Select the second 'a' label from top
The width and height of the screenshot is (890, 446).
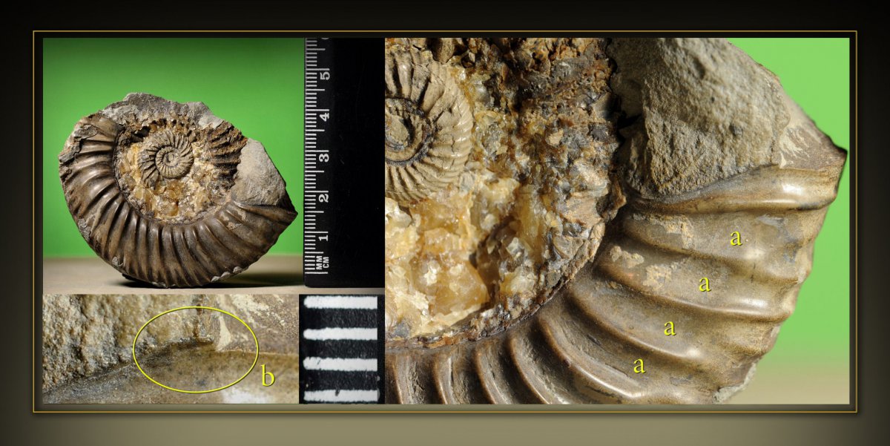coord(705,283)
